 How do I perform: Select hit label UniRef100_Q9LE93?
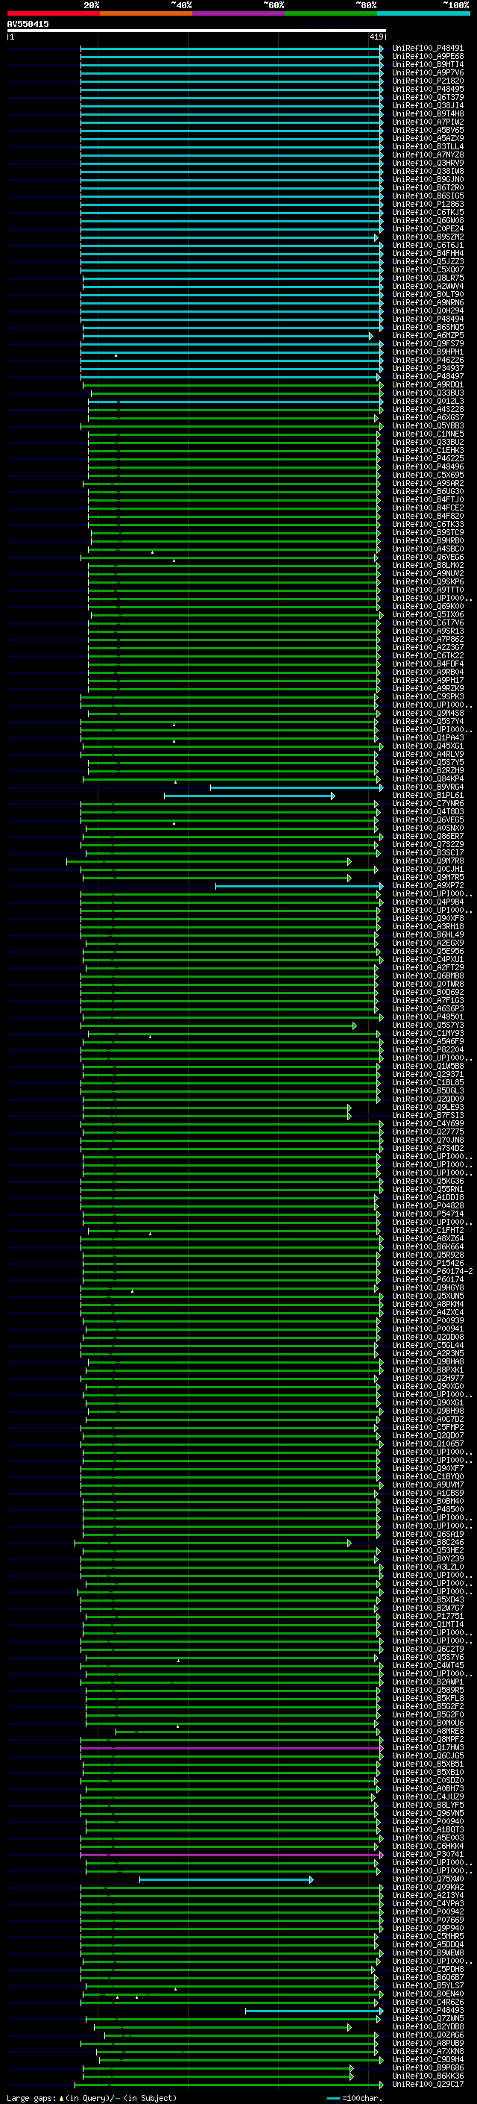(x=427, y=1108)
